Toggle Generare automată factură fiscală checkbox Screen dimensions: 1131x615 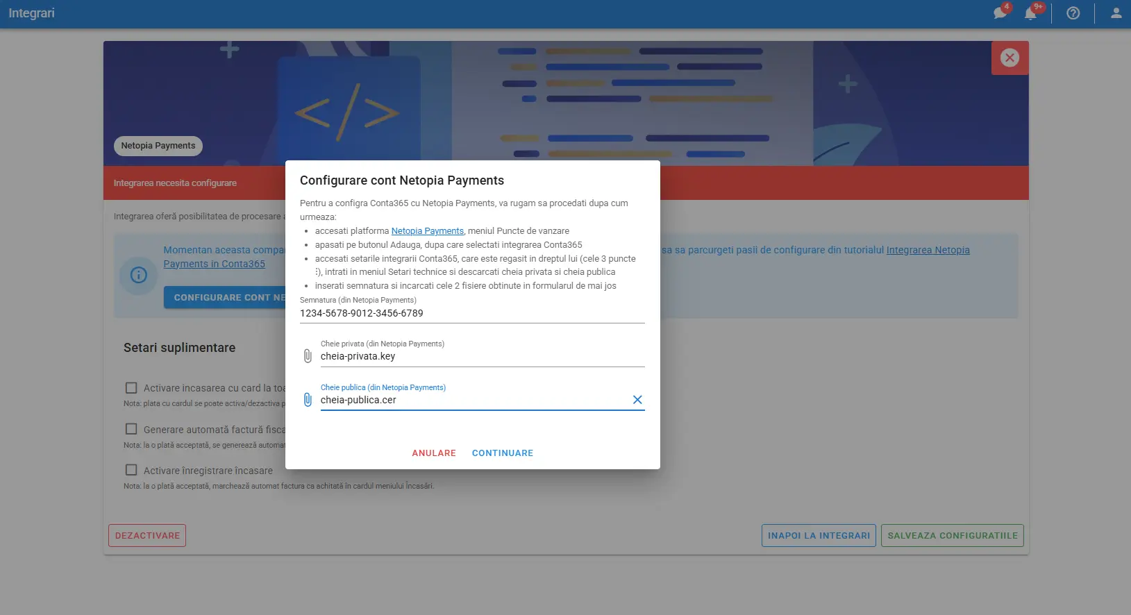(131, 429)
